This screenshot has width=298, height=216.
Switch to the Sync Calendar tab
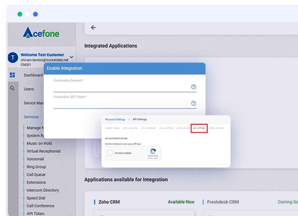tap(148, 128)
